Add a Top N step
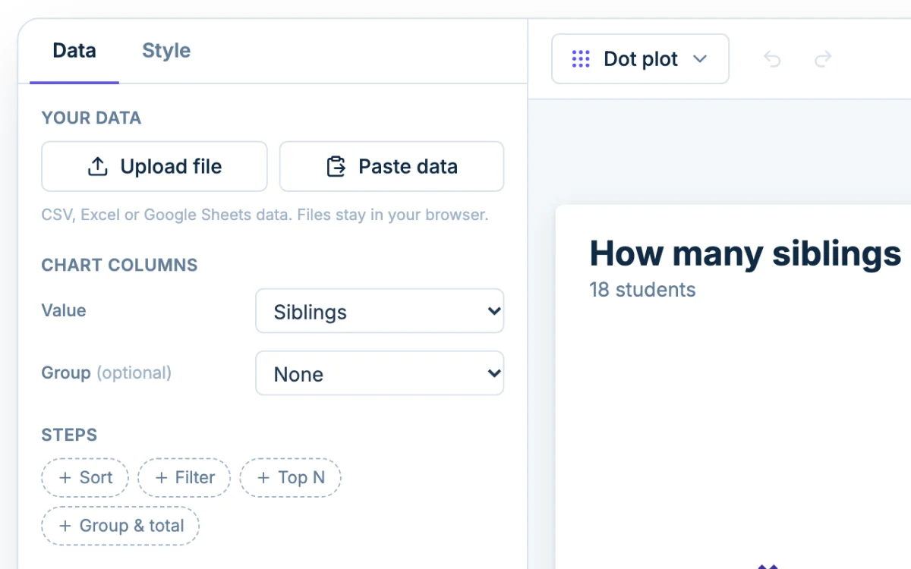Image resolution: width=911 pixels, height=569 pixels. click(290, 478)
